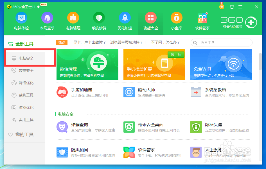The image size is (266, 169).
Task: Click hot topic 显卡、声卡出故障？
Action: (90, 42)
